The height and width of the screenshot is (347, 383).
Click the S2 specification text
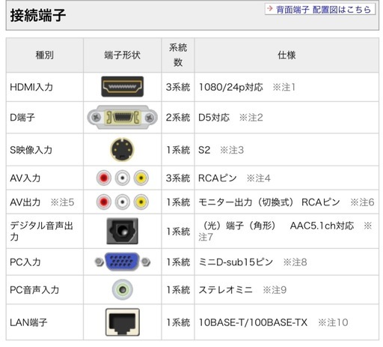click(x=204, y=150)
